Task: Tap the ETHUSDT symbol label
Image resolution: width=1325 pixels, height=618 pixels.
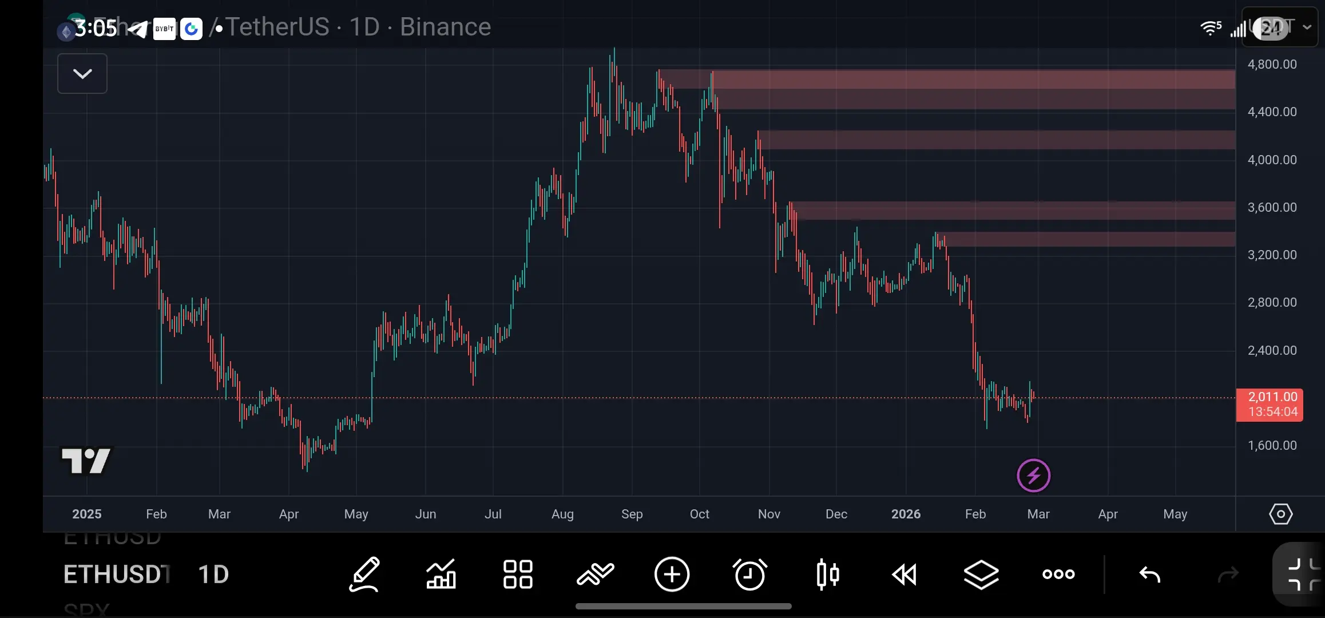Action: [117, 574]
